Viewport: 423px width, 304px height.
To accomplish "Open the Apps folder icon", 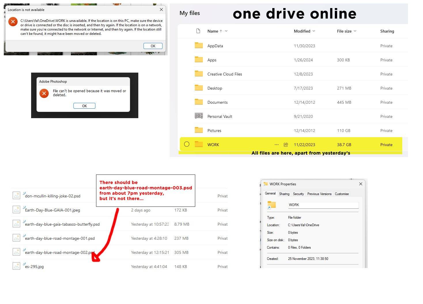I will (x=199, y=59).
